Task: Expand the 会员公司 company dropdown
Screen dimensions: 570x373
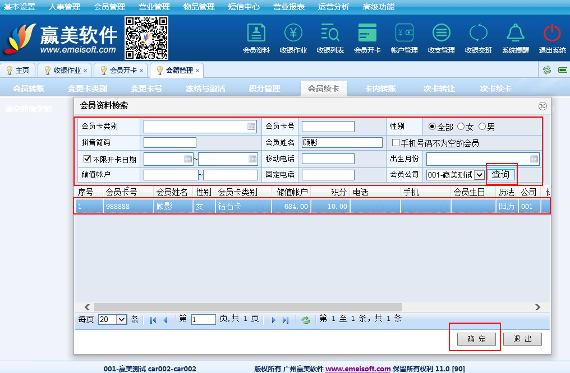Action: point(479,175)
